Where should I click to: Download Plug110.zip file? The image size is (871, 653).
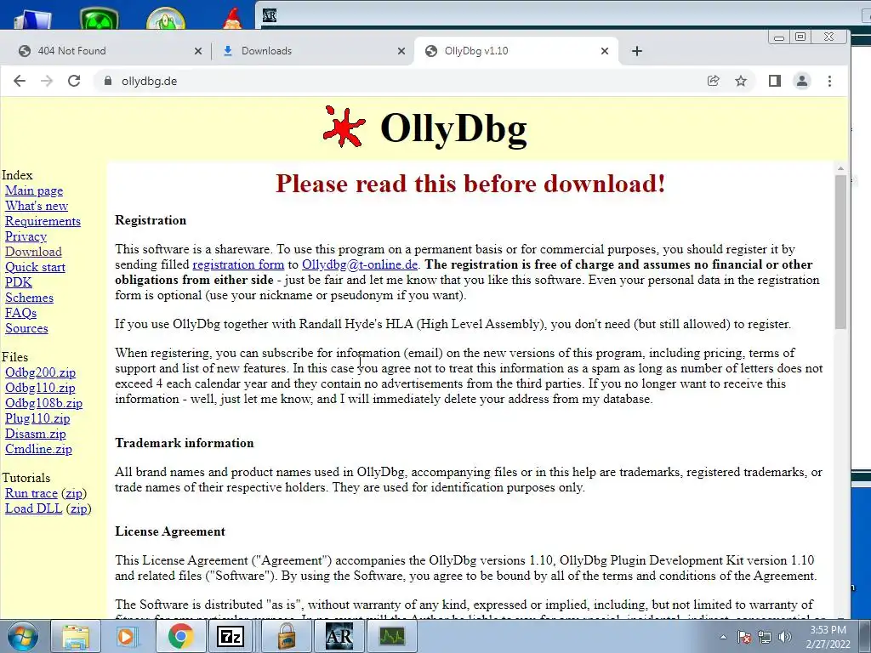37,418
